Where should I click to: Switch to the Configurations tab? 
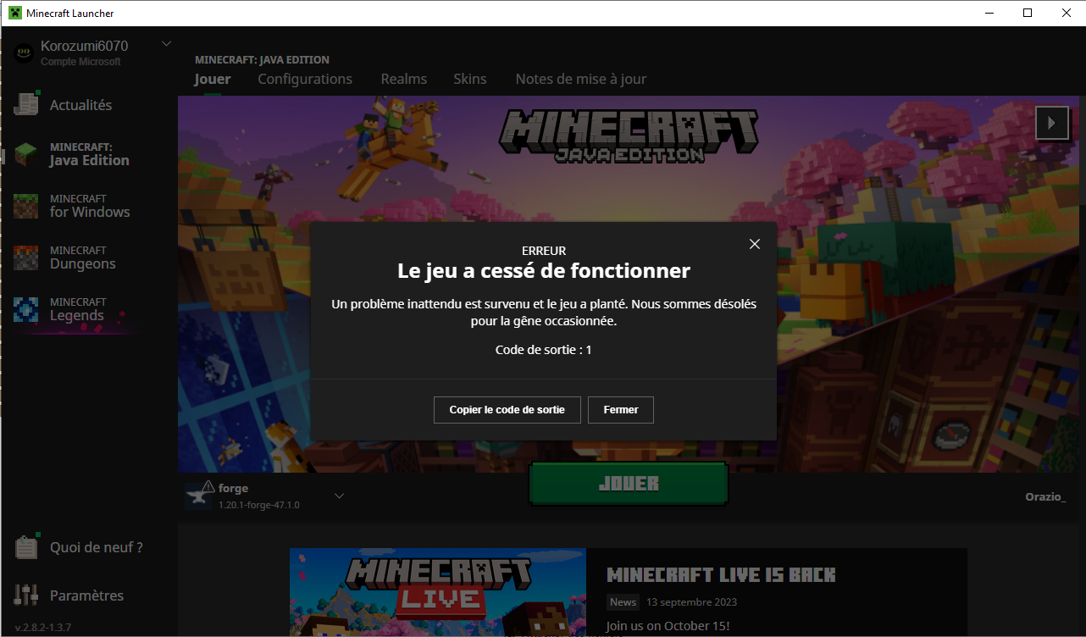pyautogui.click(x=305, y=79)
